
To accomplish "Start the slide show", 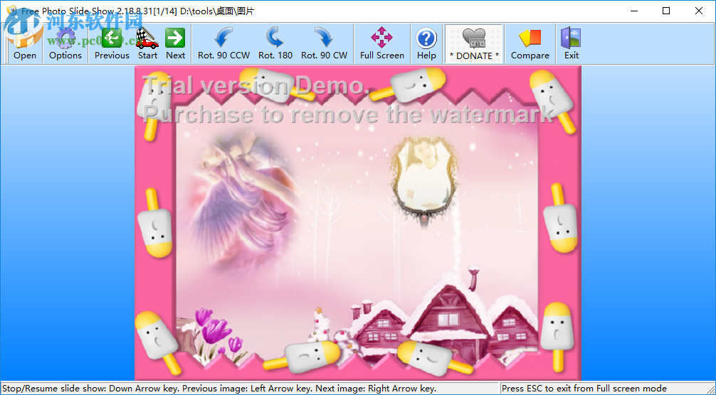I will pyautogui.click(x=147, y=44).
